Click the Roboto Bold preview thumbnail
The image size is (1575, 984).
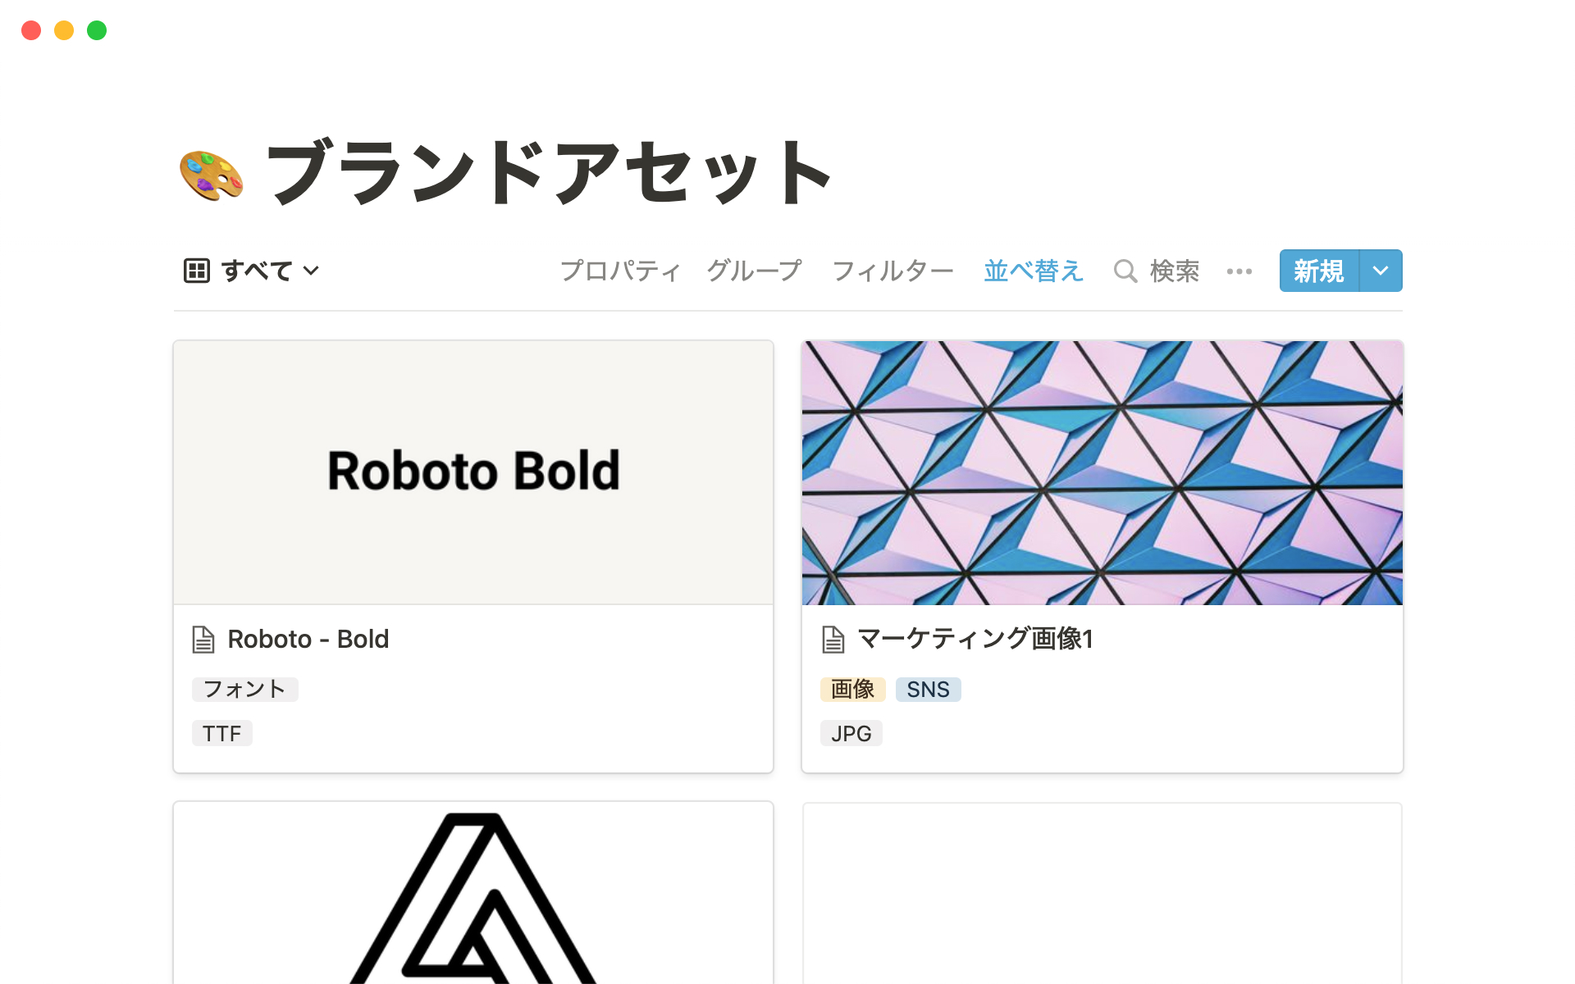(473, 472)
